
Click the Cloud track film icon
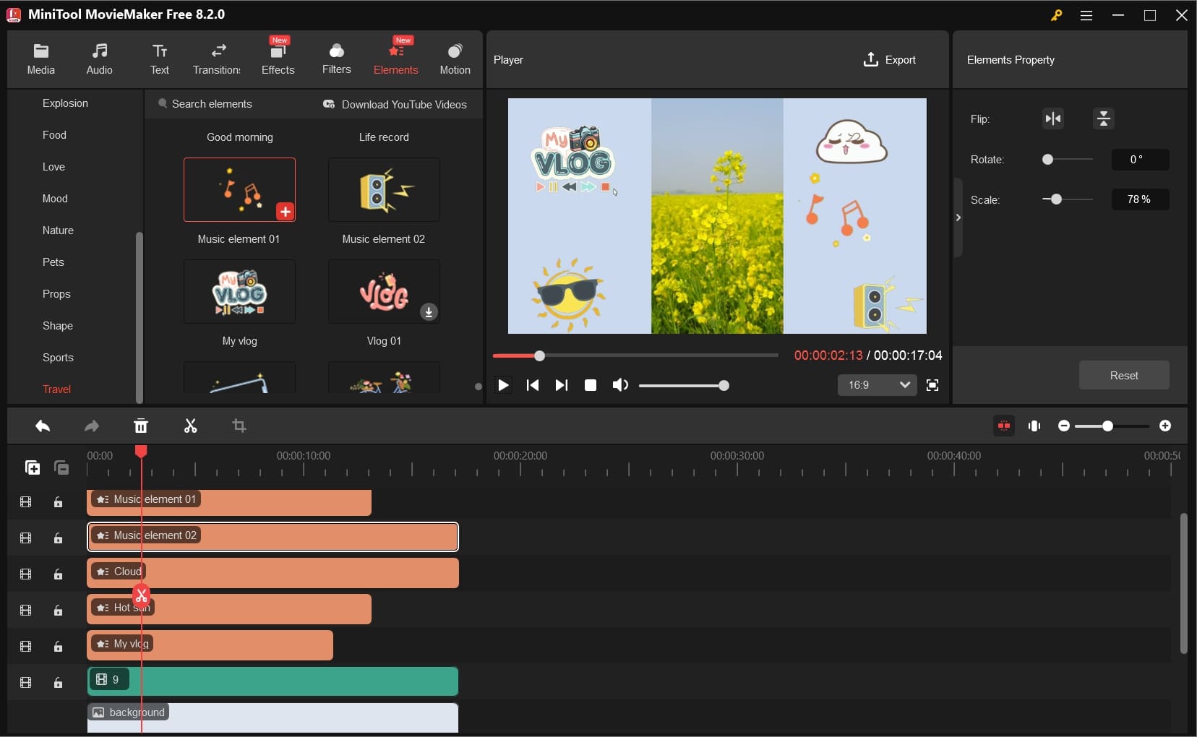[x=26, y=574]
